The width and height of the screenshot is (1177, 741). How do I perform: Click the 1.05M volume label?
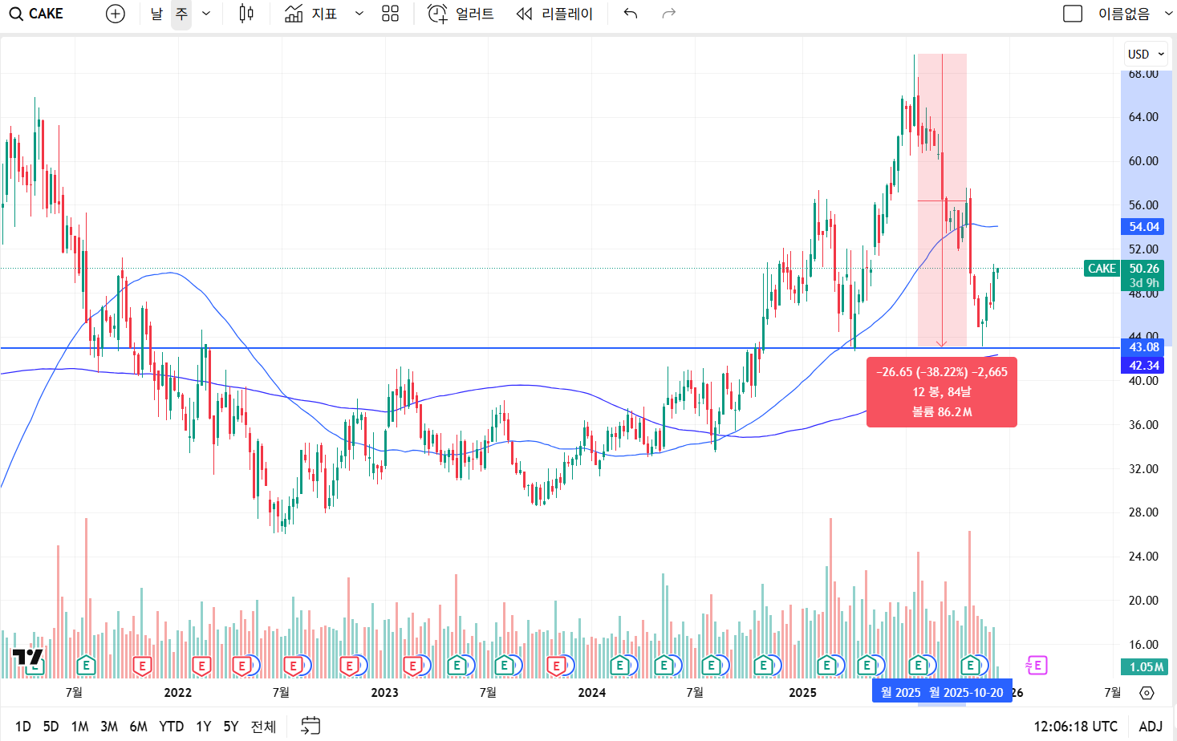1145,667
